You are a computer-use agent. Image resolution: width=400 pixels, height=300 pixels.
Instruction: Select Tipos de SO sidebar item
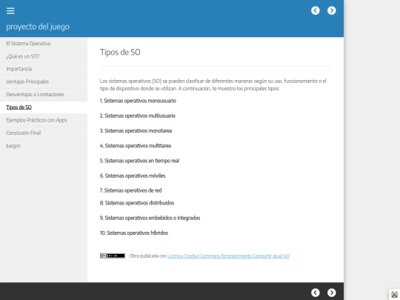[44, 107]
